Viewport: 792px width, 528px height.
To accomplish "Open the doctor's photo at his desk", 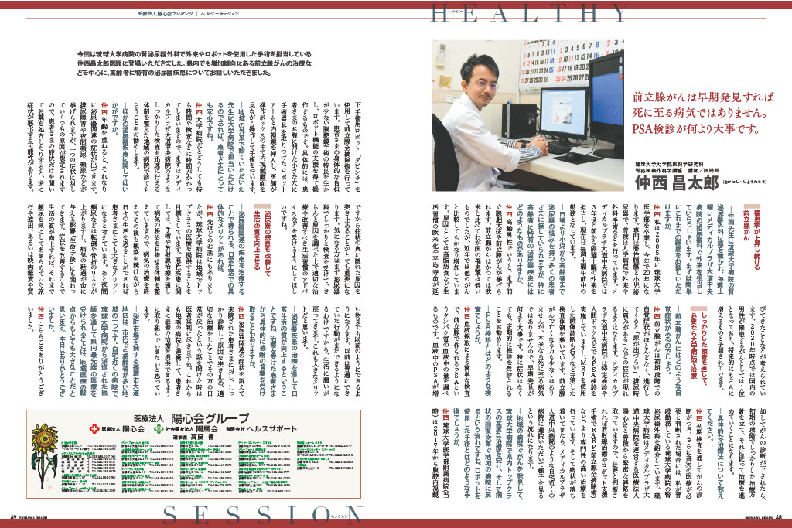I will pyautogui.click(x=527, y=116).
